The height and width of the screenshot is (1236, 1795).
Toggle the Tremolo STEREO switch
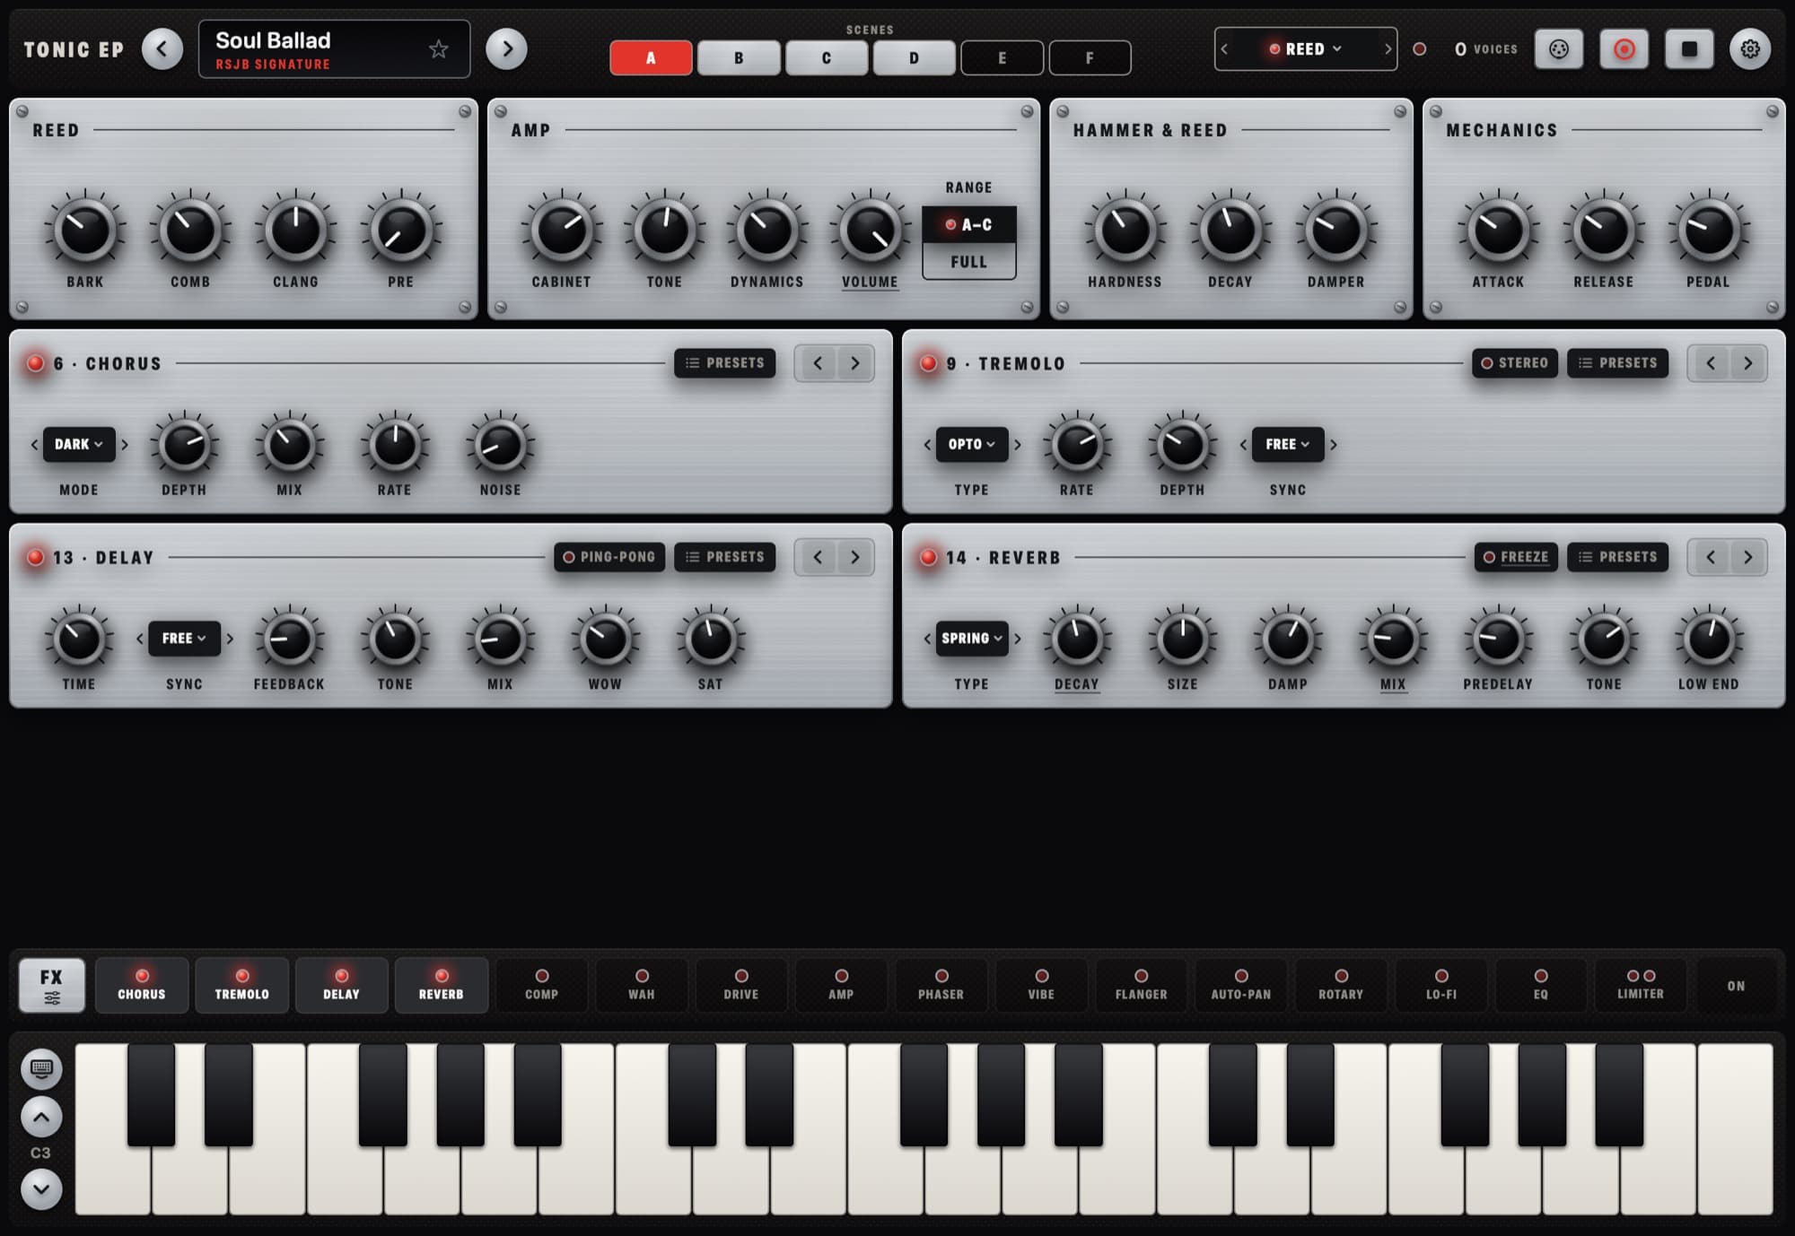1515,363
